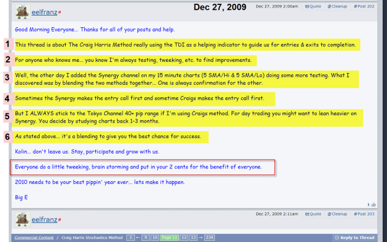
Task: Quote post 203
Action: point(313,214)
